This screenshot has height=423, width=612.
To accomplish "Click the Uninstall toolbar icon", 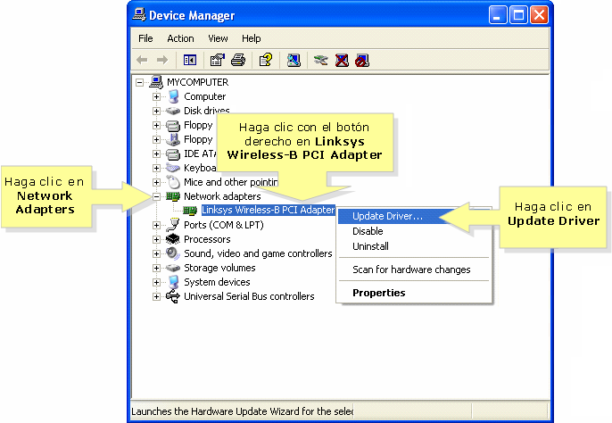I will [x=342, y=60].
